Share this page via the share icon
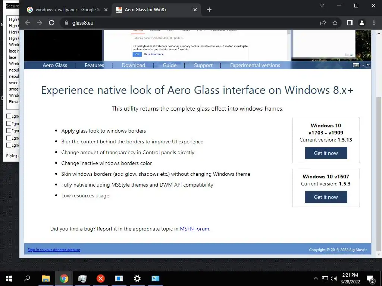Image resolution: width=382 pixels, height=286 pixels. [x=323, y=23]
